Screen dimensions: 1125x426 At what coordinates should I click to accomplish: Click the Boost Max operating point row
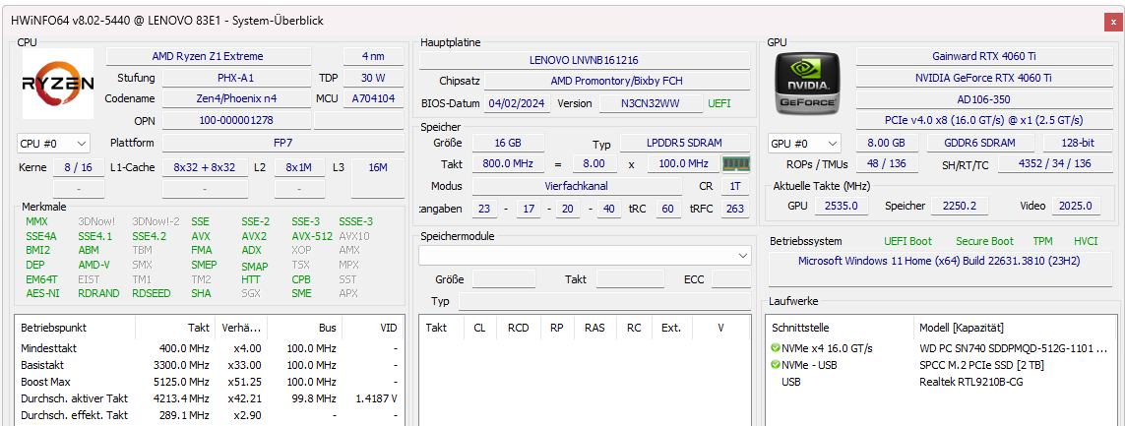[209, 382]
